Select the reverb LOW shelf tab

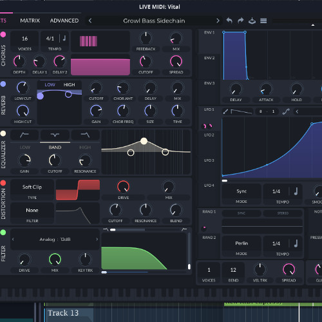point(50,85)
